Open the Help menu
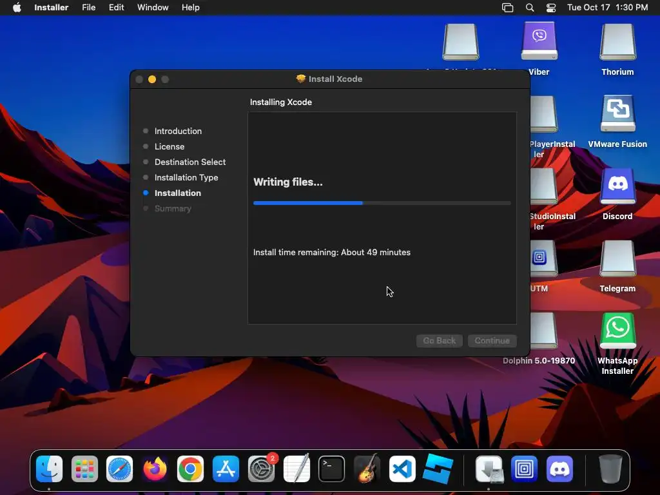The width and height of the screenshot is (660, 495). tap(191, 8)
